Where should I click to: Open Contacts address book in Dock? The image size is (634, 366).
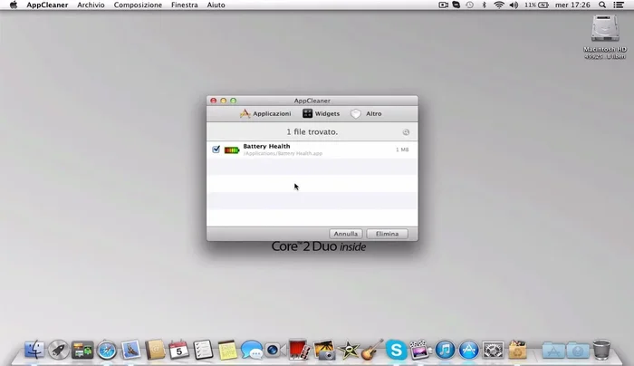click(x=155, y=350)
